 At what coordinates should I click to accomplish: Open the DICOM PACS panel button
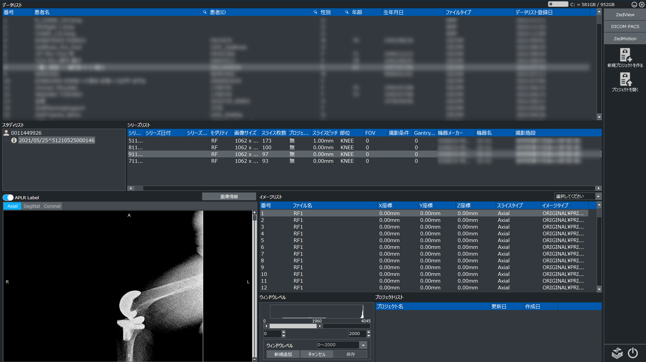tap(625, 26)
